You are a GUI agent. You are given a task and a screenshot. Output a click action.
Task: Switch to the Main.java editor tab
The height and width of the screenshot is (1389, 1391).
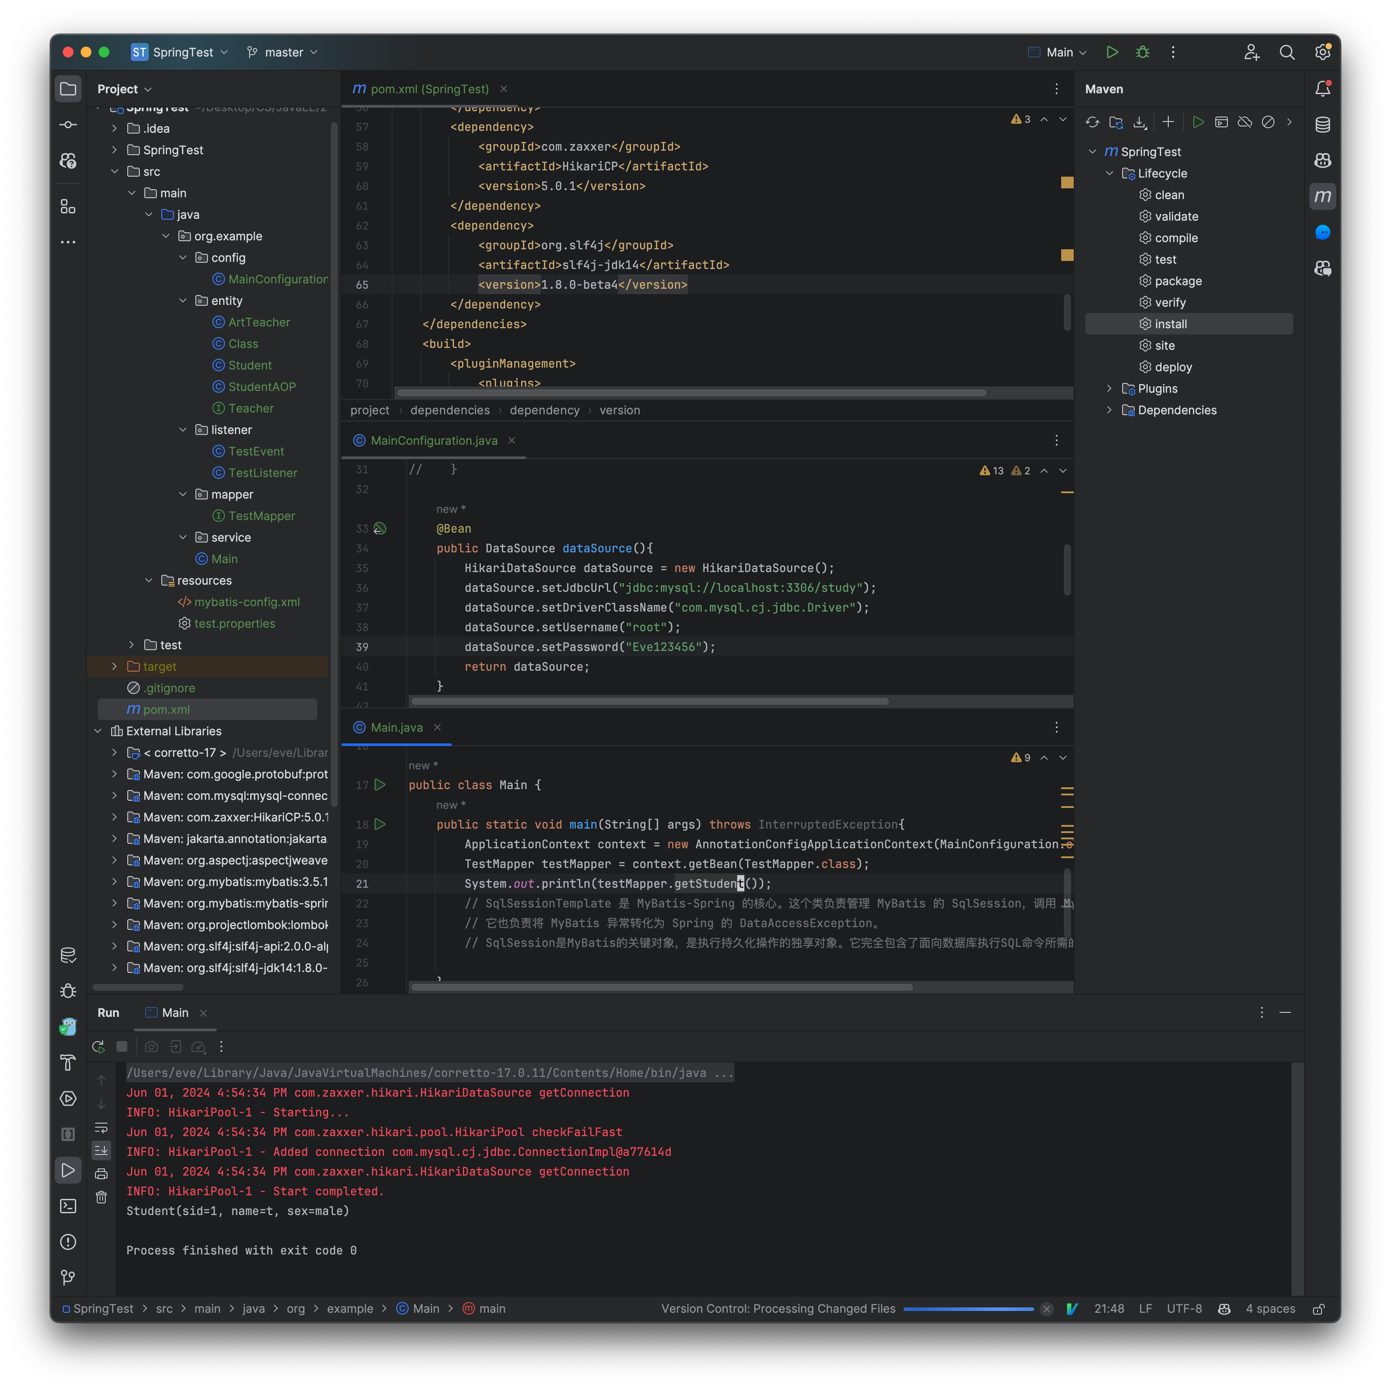click(397, 727)
